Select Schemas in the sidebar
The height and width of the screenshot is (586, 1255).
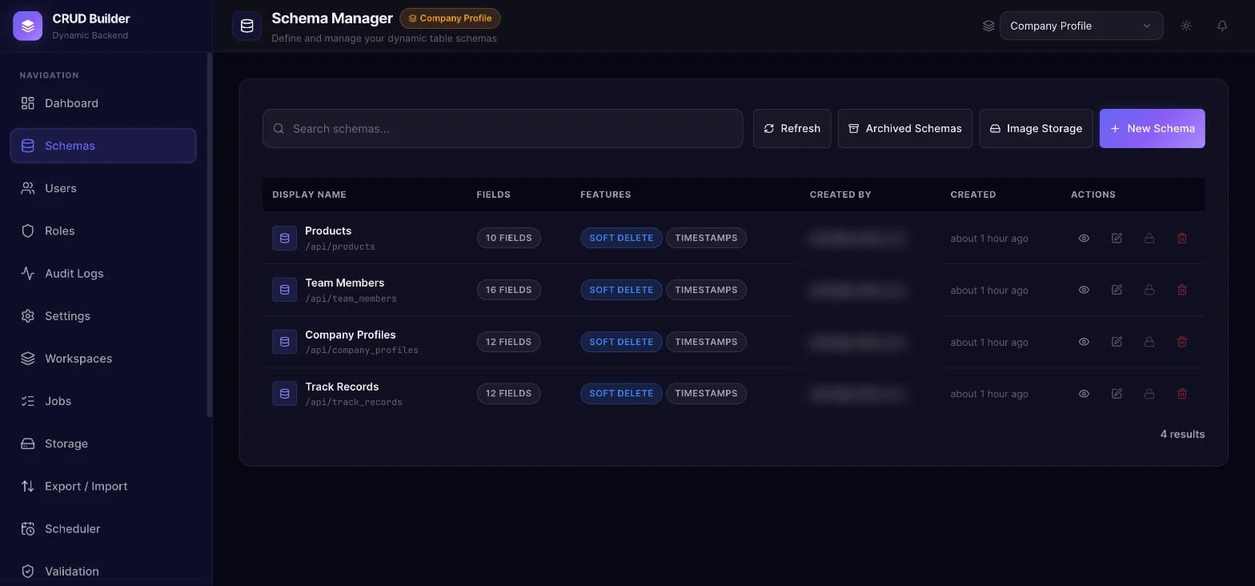(103, 146)
